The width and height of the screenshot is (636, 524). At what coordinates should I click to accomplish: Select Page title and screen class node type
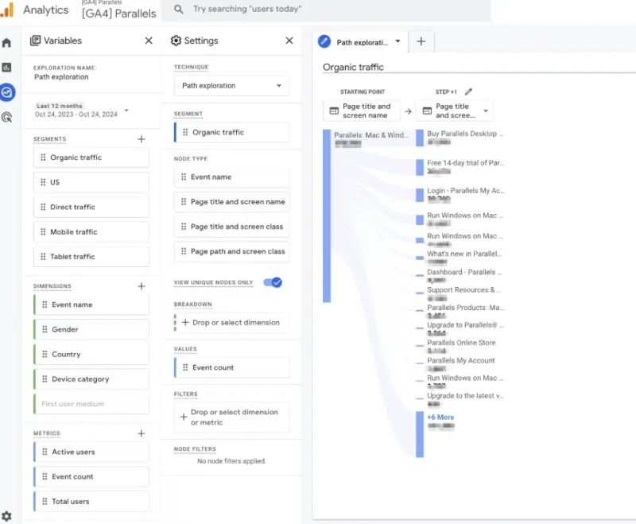232,227
